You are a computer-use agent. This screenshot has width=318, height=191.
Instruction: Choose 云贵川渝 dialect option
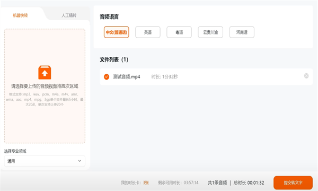pos(210,32)
